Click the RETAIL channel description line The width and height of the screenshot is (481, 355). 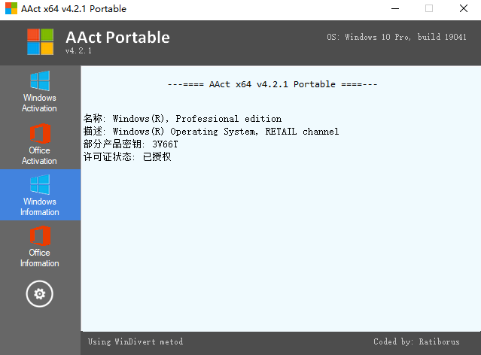(x=211, y=132)
